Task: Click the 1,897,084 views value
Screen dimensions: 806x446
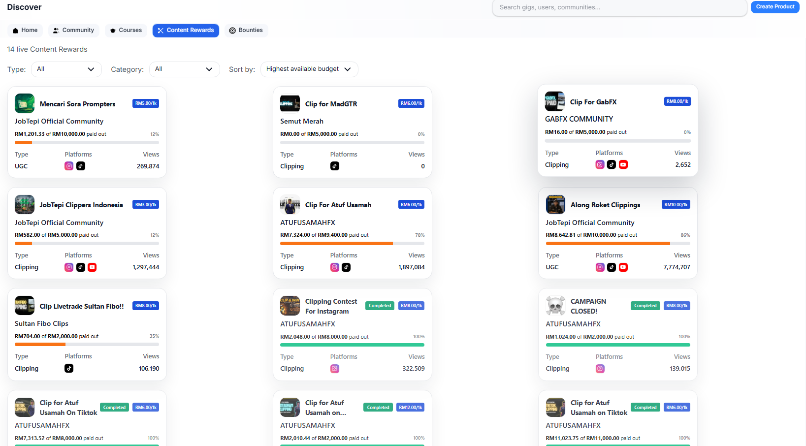Action: click(412, 267)
